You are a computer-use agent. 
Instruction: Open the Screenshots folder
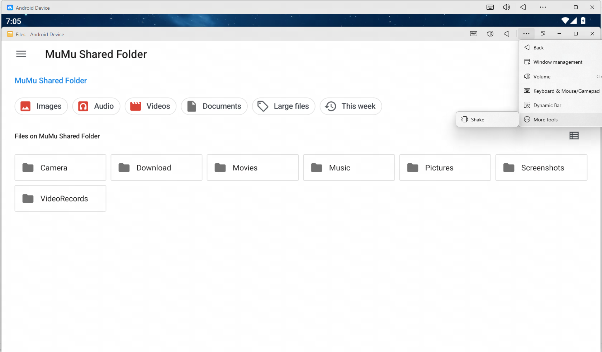click(x=541, y=168)
